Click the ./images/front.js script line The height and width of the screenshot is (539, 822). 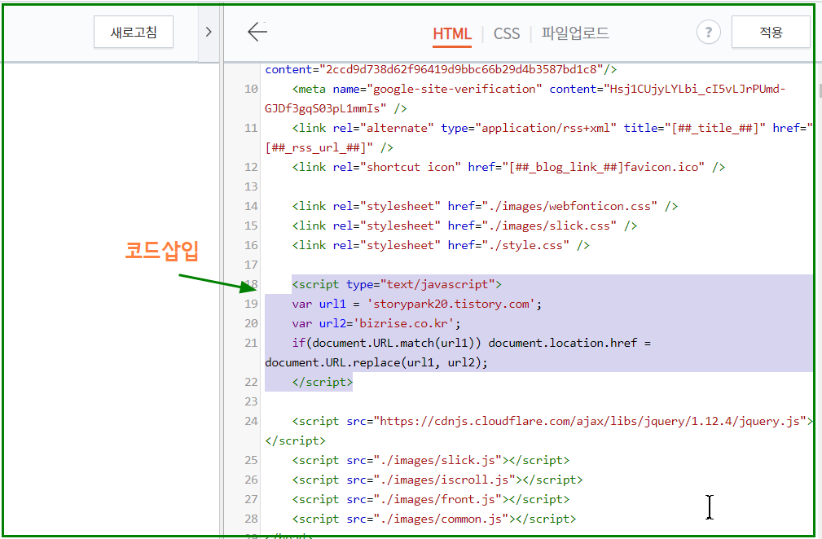pyautogui.click(x=430, y=499)
